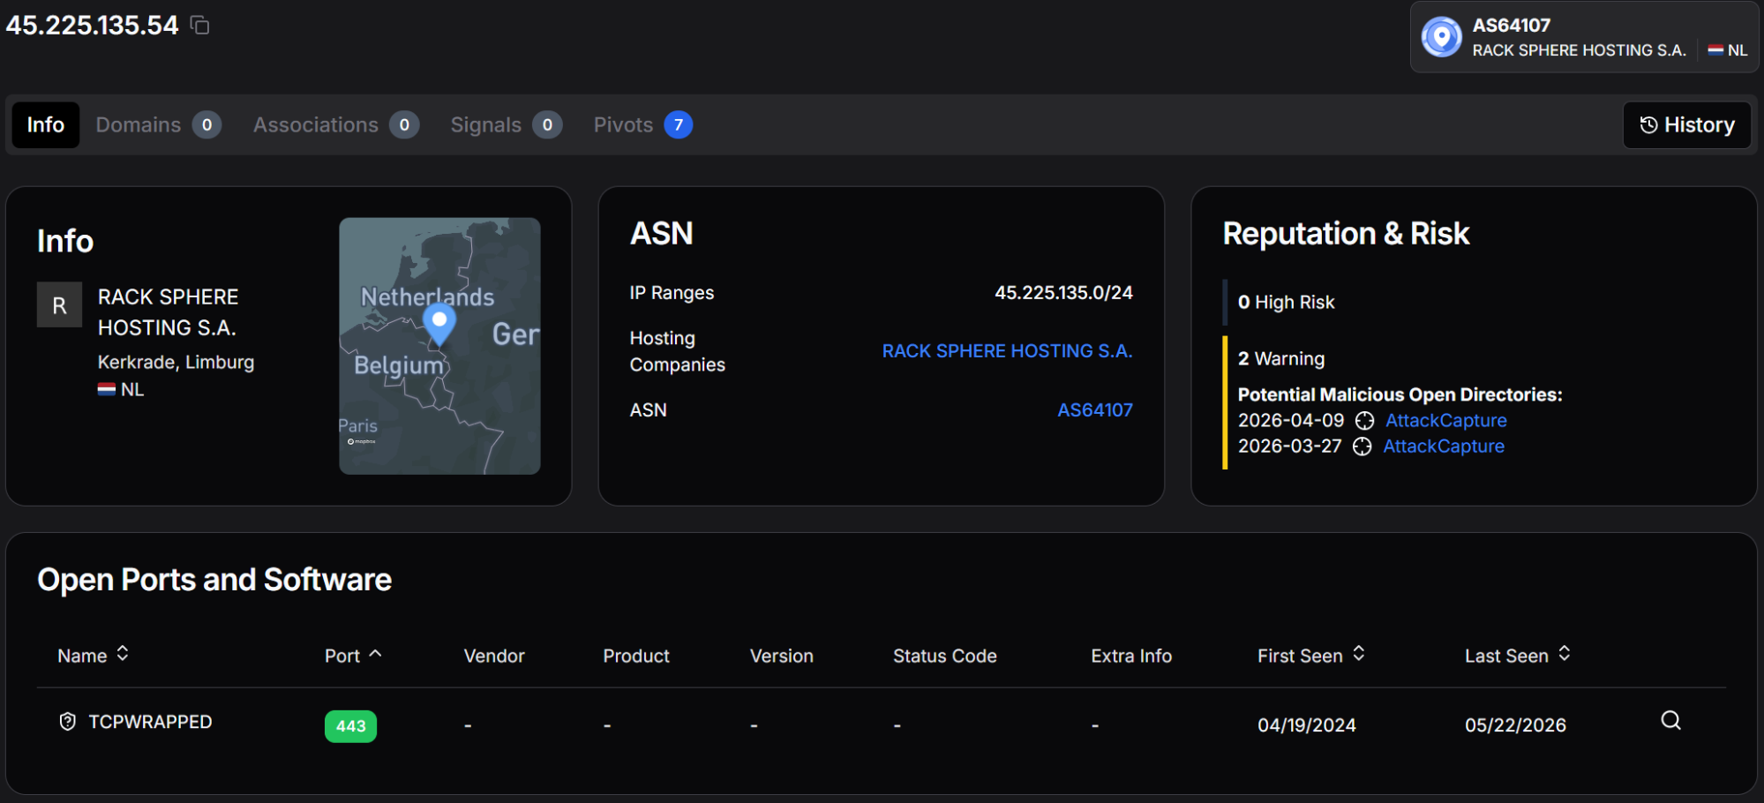Click the shield icon beside TCPWRAPPED
Image resolution: width=1764 pixels, height=803 pixels.
(67, 722)
